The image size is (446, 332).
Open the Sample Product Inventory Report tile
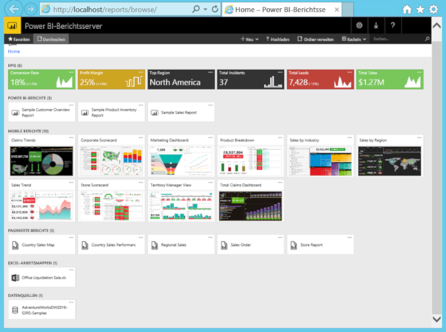111,112
